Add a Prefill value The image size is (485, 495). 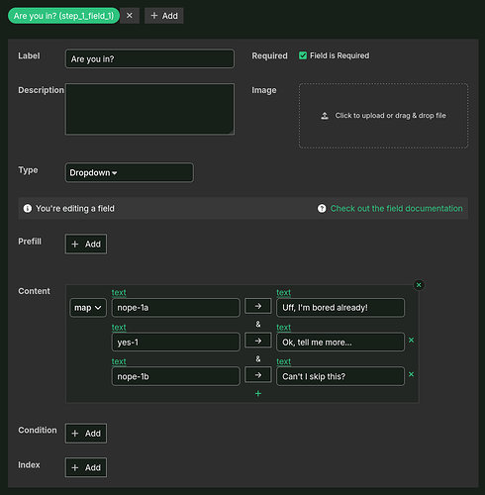[x=86, y=245]
